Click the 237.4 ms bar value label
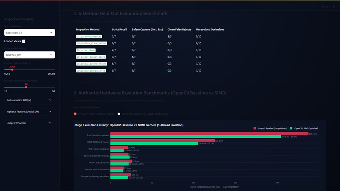 313,134
